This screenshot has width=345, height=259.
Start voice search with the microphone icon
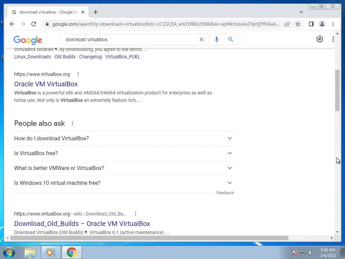pyautogui.click(x=217, y=39)
